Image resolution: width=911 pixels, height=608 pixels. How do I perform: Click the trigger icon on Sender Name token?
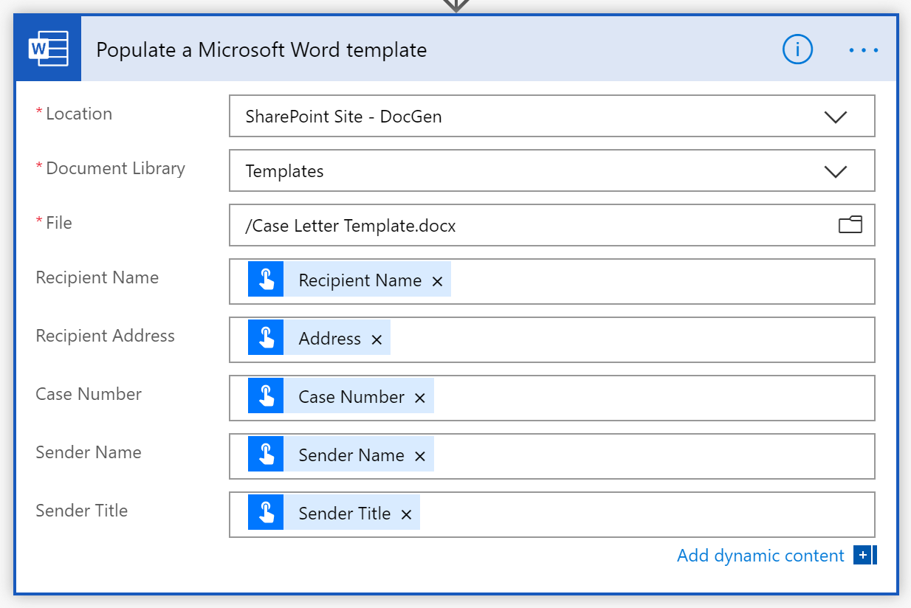point(266,455)
